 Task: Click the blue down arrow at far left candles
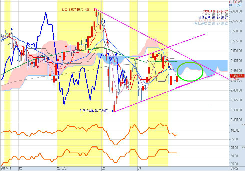click(11, 29)
